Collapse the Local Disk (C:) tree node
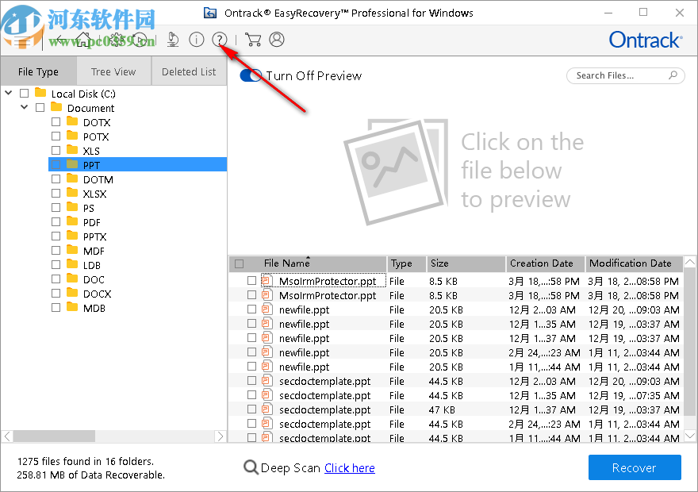The image size is (698, 492). (8, 93)
